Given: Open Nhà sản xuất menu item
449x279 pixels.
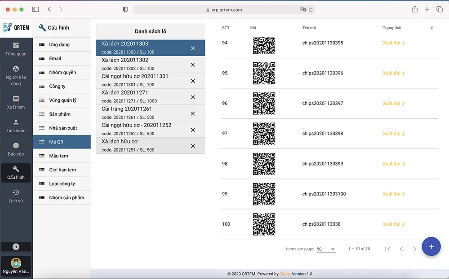Looking at the screenshot, I should [x=62, y=128].
